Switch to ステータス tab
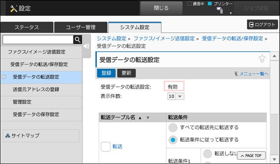Image resolution: width=280 pixels, height=164 pixels. tap(27, 27)
